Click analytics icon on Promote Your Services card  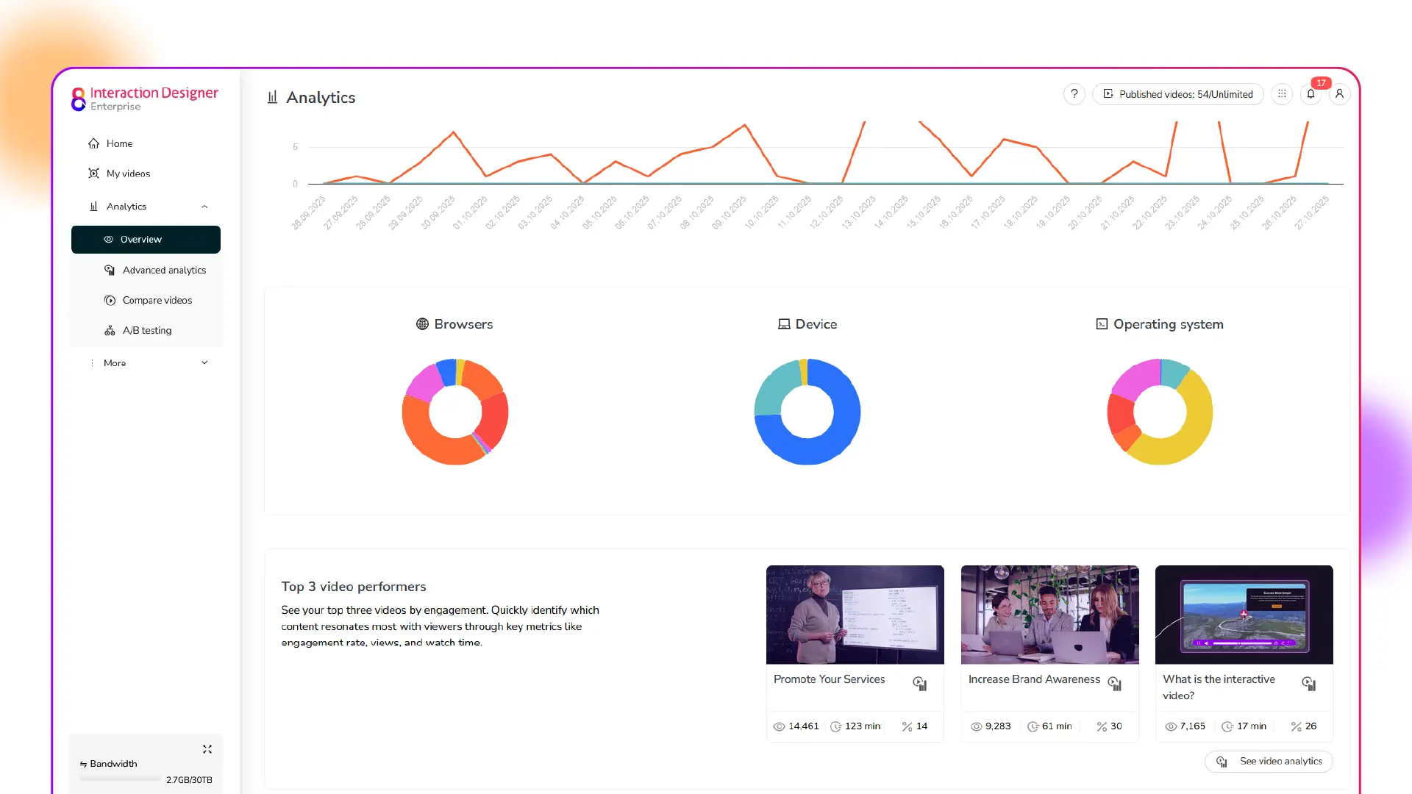(x=920, y=684)
